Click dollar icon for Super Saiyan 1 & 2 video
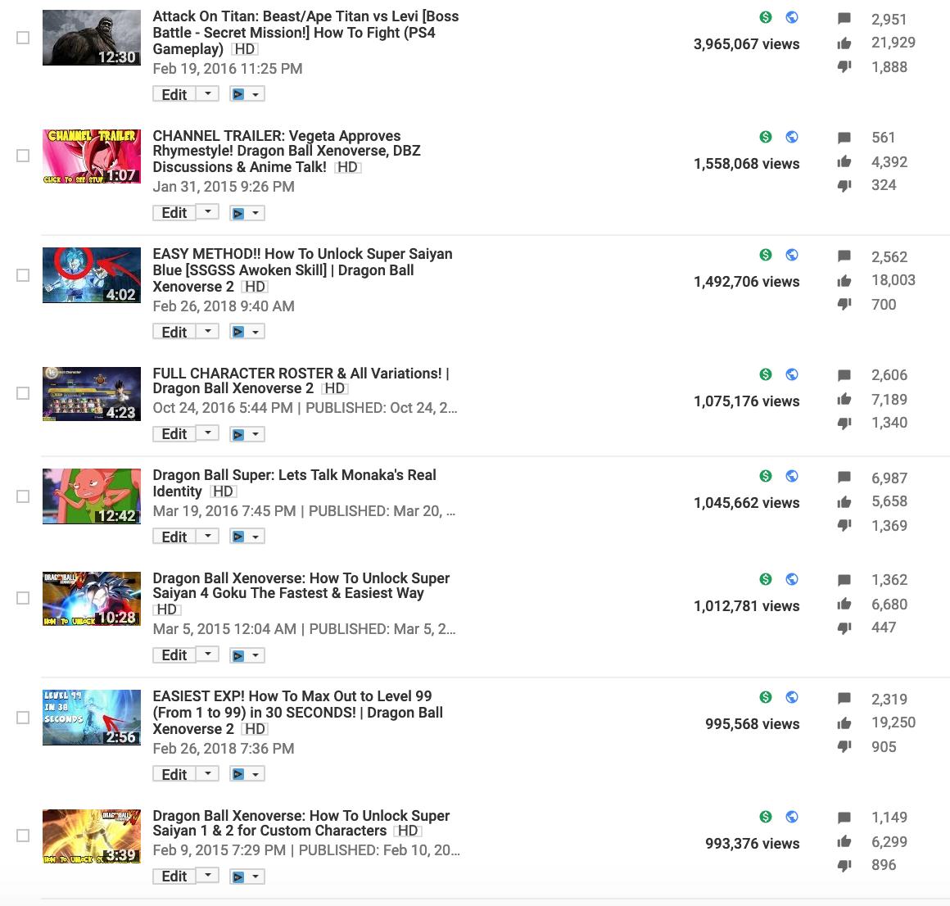This screenshot has height=906, width=950. (766, 817)
